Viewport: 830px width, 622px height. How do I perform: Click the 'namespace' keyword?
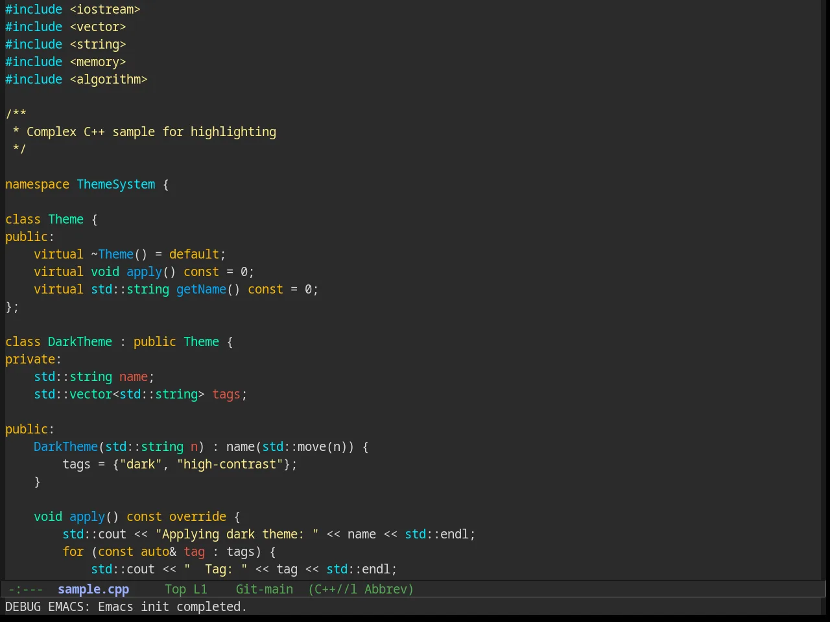(x=37, y=184)
